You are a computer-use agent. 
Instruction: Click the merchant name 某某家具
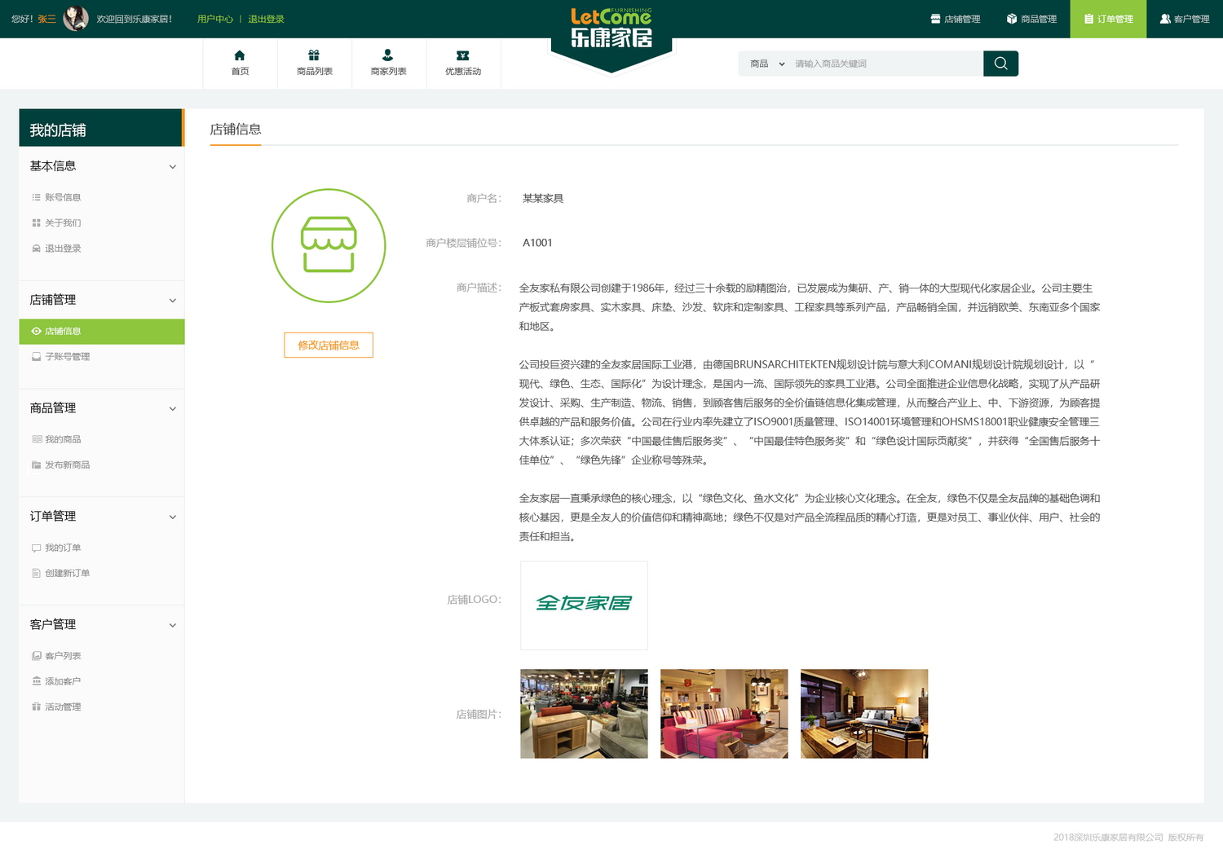coord(543,199)
